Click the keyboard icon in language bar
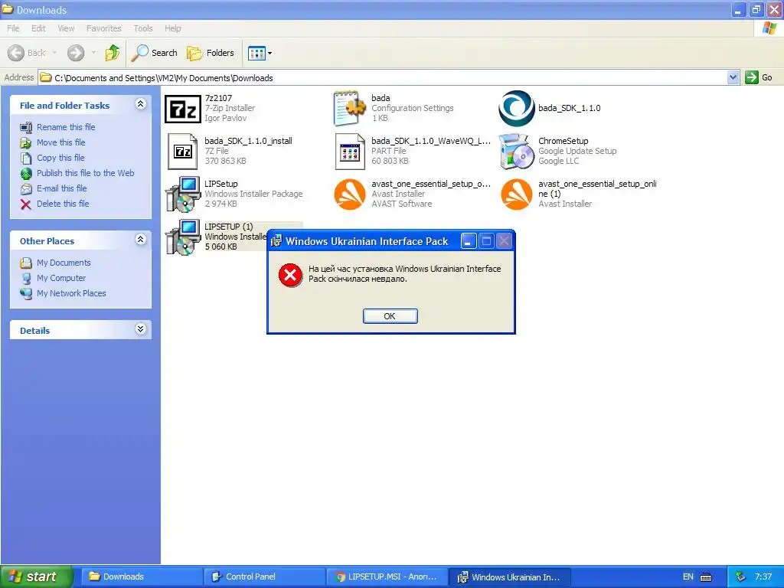Image resolution: width=784 pixels, height=588 pixels. (x=706, y=577)
